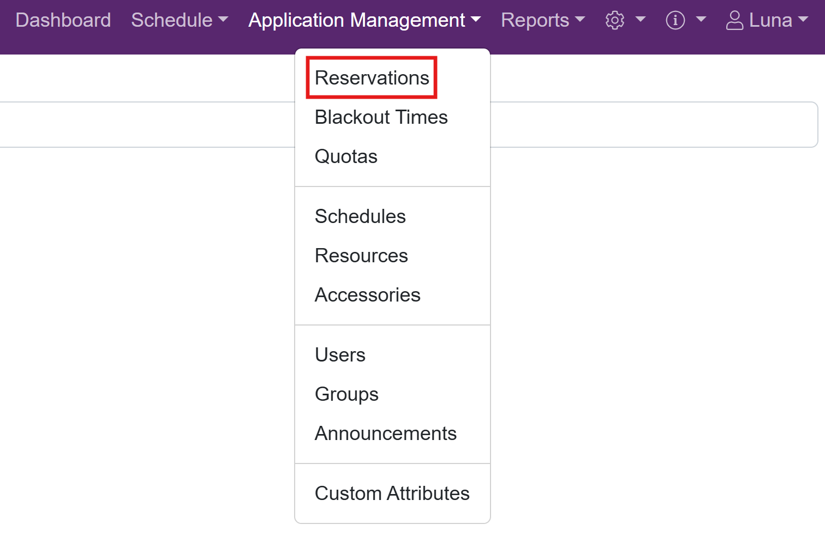Choose Custom Attributes menu item
This screenshot has width=825, height=536.
click(x=392, y=493)
